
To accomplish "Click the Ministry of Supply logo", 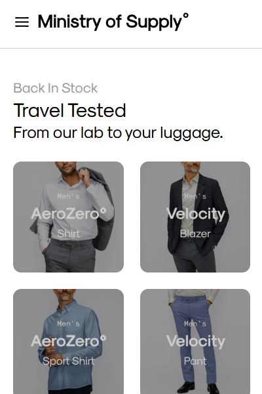I will [113, 22].
